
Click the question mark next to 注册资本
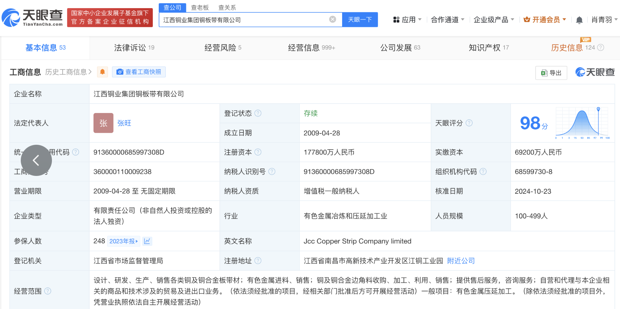coord(258,152)
